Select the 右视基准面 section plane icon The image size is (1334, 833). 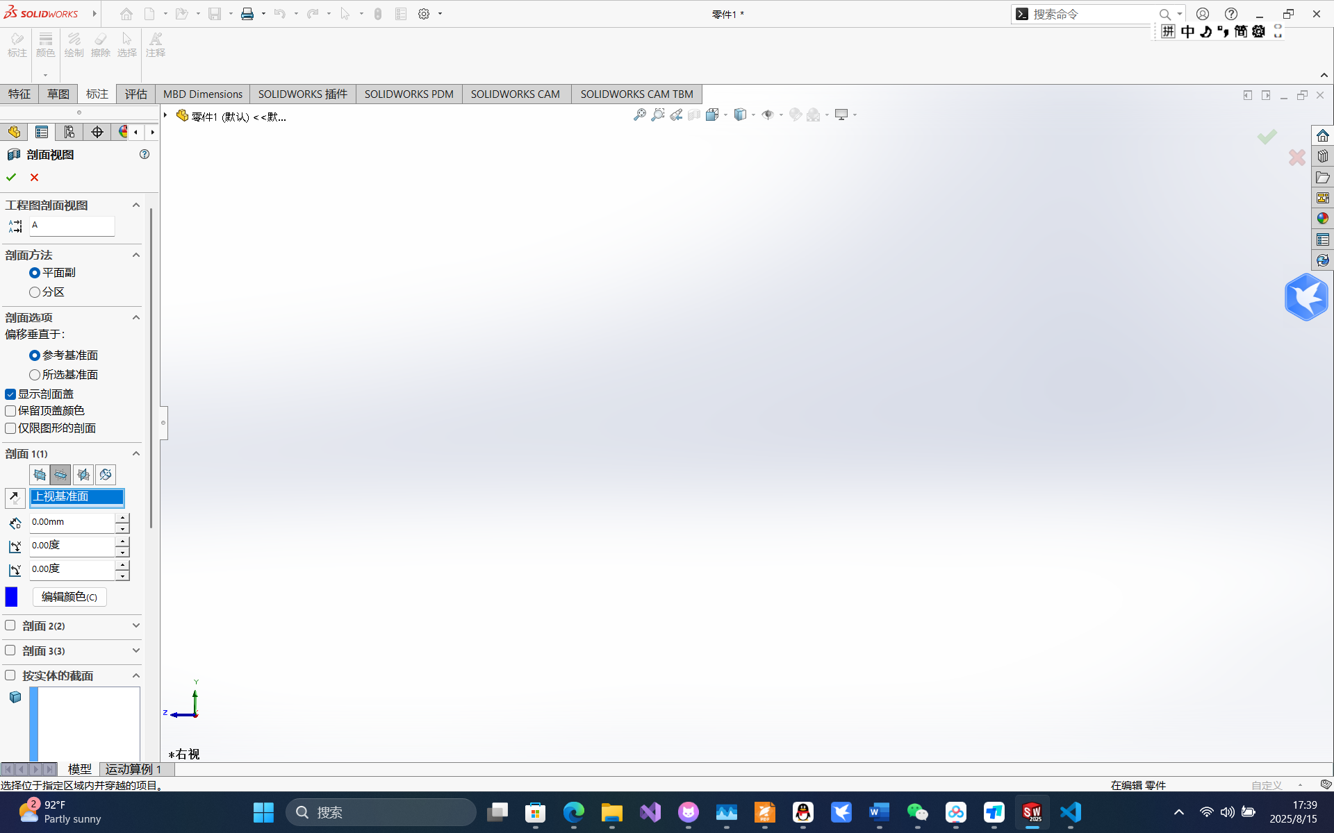[x=83, y=475]
